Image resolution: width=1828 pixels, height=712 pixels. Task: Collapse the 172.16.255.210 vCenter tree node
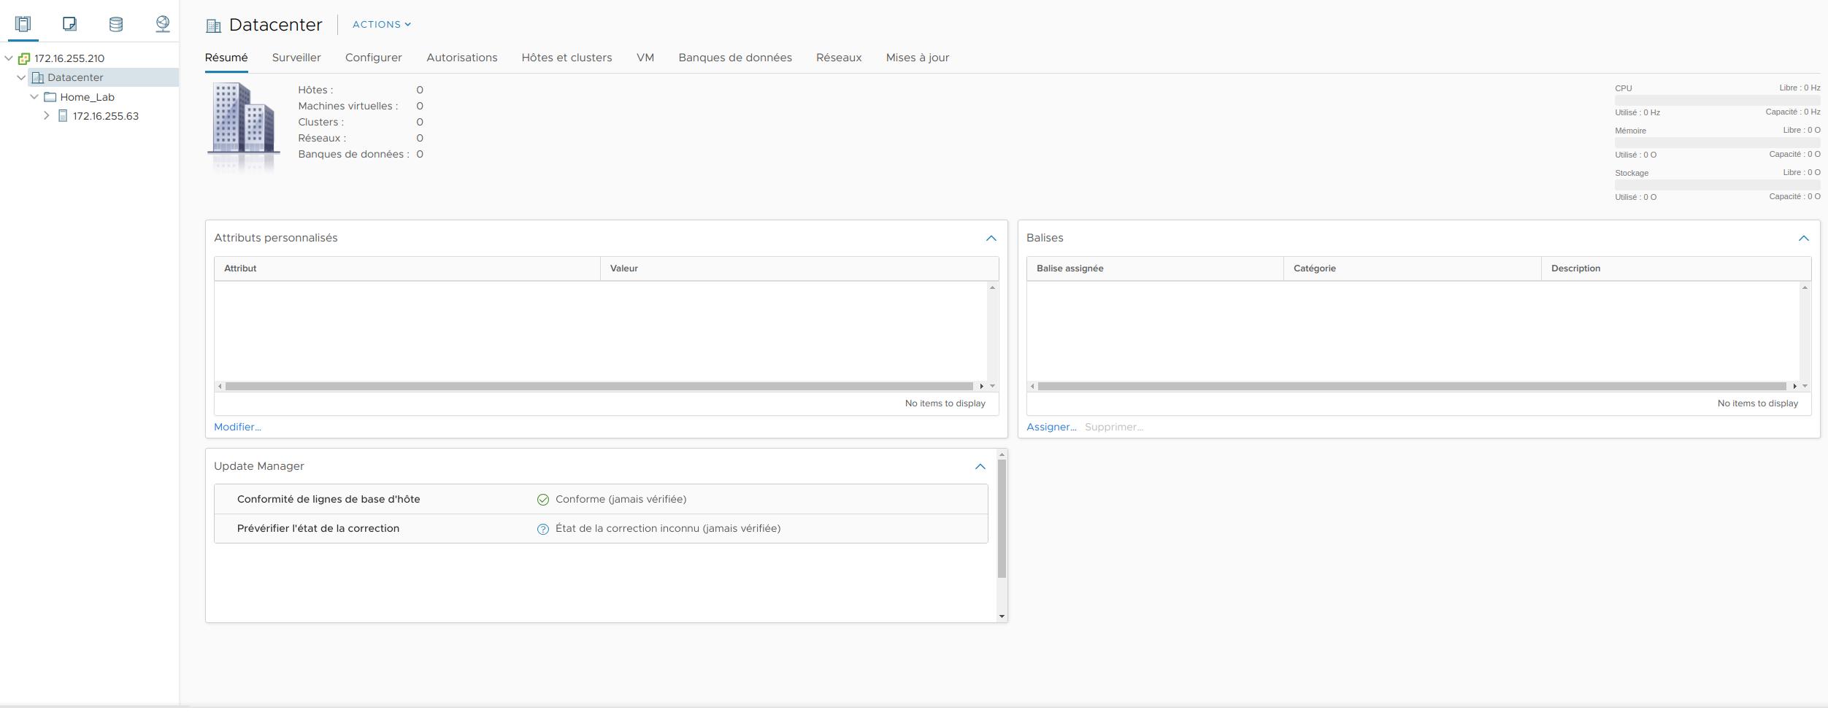tap(9, 58)
